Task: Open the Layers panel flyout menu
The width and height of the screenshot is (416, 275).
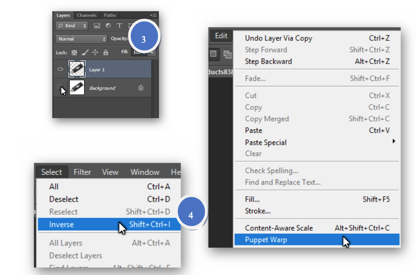Action: point(154,16)
